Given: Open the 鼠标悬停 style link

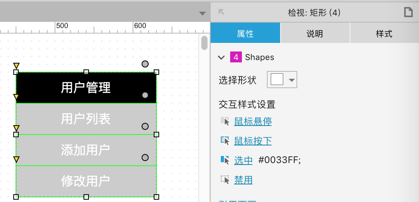Looking at the screenshot, I should 253,122.
